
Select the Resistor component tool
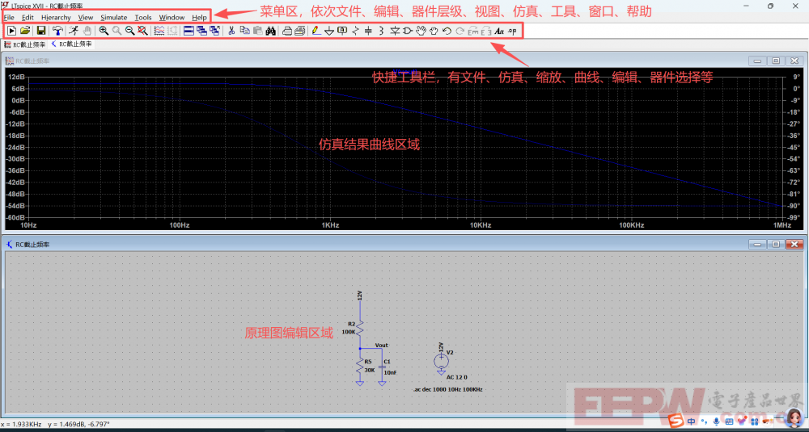[x=356, y=31]
